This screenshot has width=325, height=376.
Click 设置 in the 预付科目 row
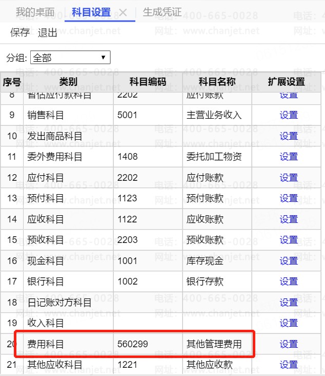pos(289,198)
